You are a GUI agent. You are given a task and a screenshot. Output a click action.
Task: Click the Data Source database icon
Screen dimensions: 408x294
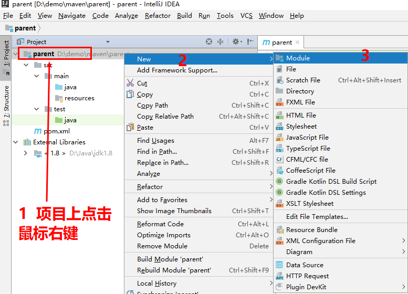tap(279, 265)
